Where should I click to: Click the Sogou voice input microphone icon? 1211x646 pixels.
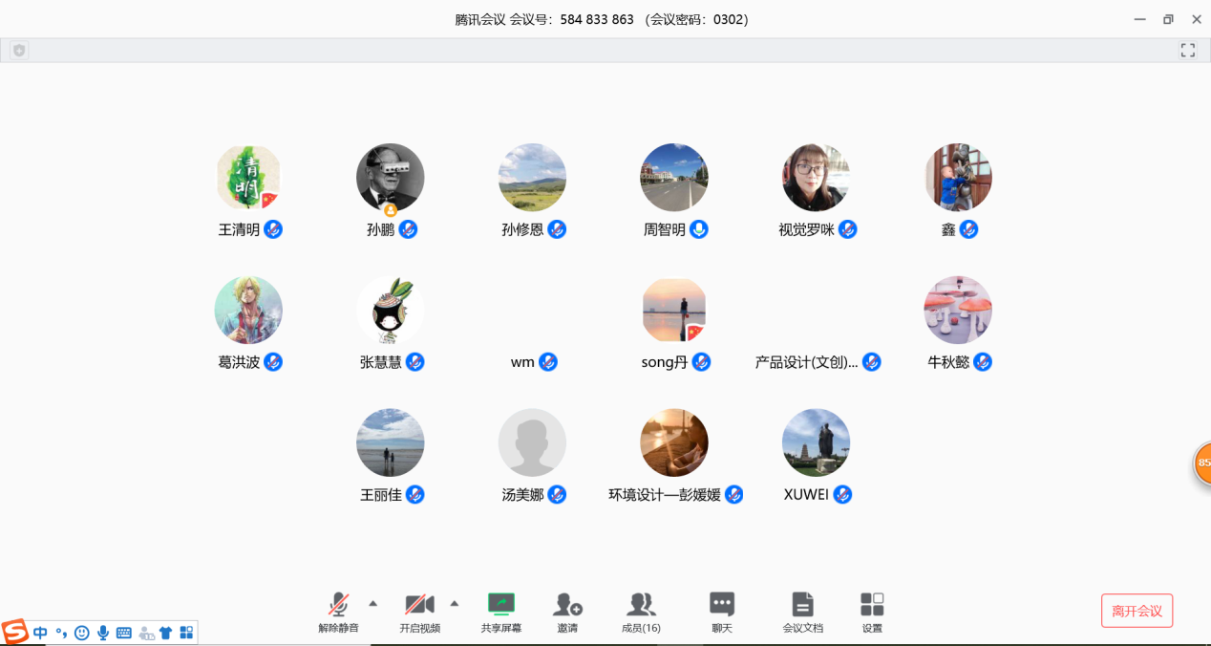[103, 633]
